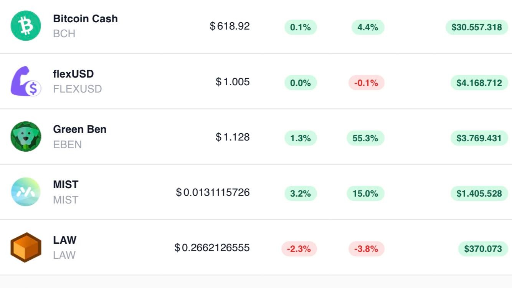Open the MIST token name link
Screen dimensions: 512x288
66,184
